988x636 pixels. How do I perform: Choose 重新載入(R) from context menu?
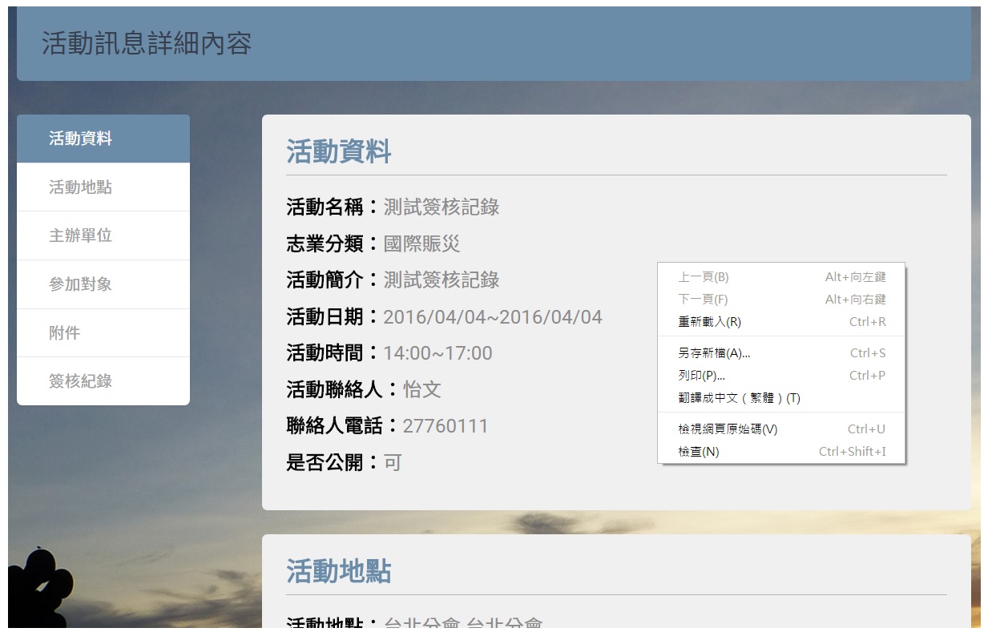(781, 322)
